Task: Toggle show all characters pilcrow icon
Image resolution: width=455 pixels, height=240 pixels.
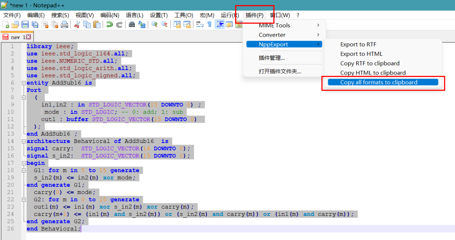Action: click(x=209, y=25)
